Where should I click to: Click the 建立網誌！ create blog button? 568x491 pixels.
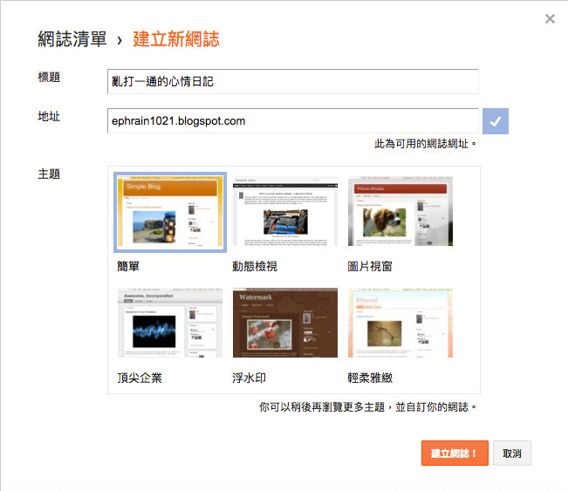(455, 453)
